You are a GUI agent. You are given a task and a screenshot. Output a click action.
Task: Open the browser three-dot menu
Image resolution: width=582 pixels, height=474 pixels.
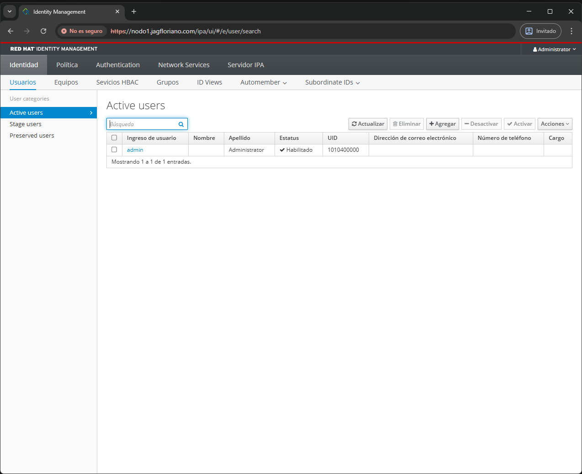pos(571,31)
